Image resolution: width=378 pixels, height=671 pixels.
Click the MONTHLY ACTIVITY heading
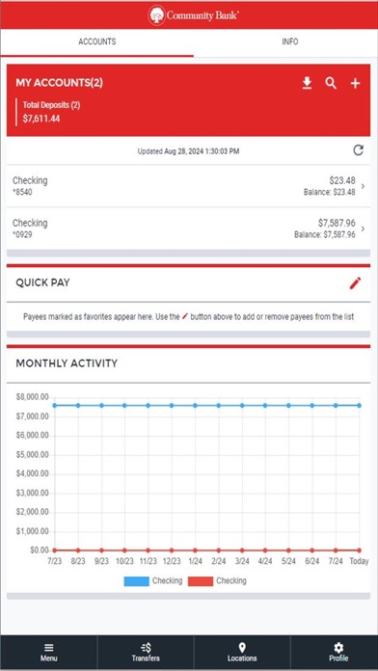pyautogui.click(x=67, y=363)
